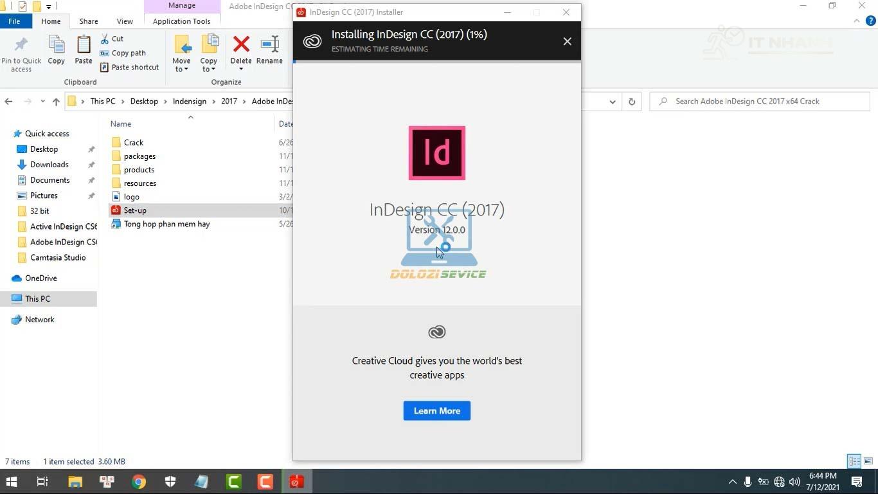Click the Cut scissors icon
Image resolution: width=878 pixels, height=494 pixels.
coord(105,39)
